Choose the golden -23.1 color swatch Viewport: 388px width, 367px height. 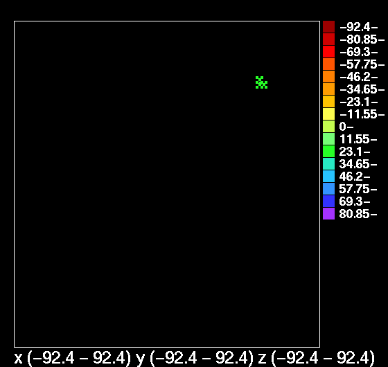[x=328, y=101]
